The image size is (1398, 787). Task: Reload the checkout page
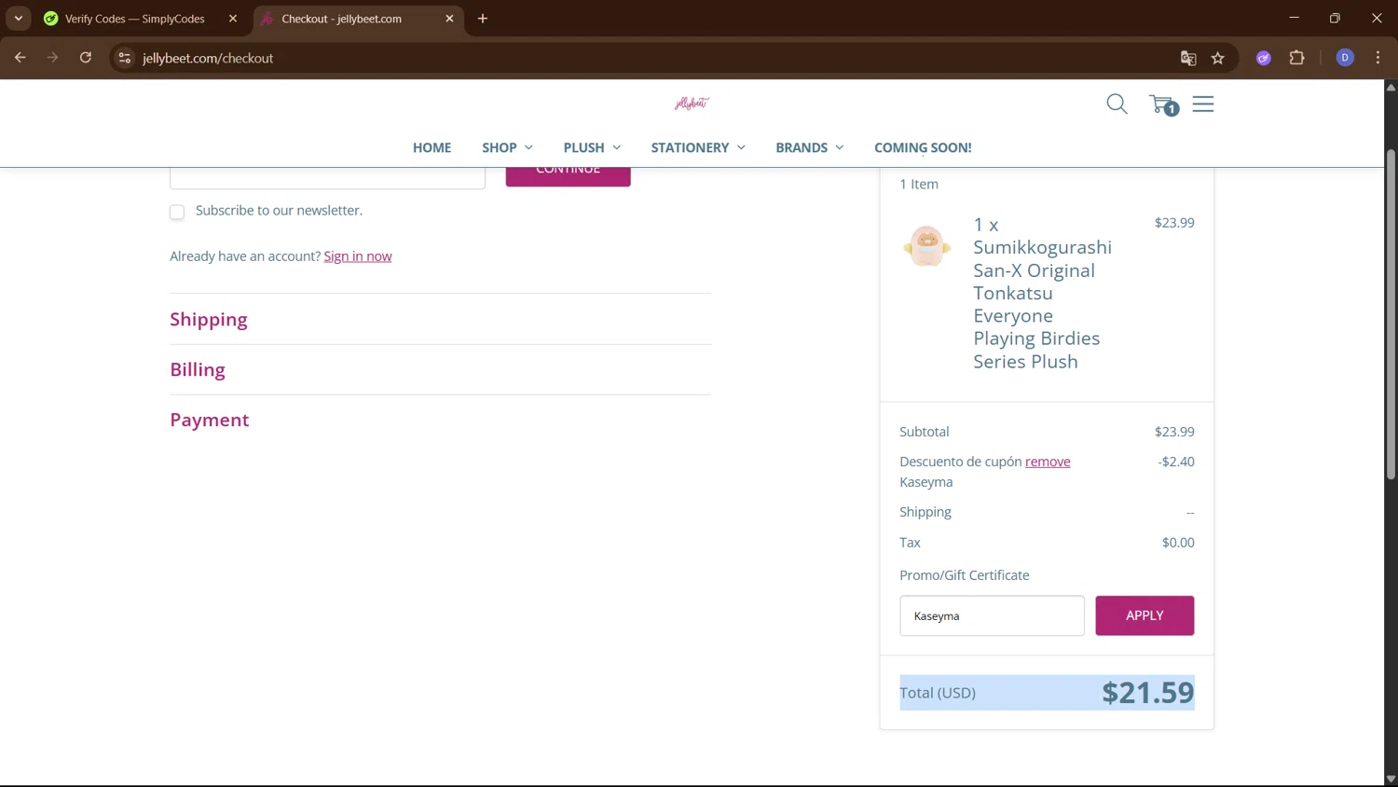(86, 58)
